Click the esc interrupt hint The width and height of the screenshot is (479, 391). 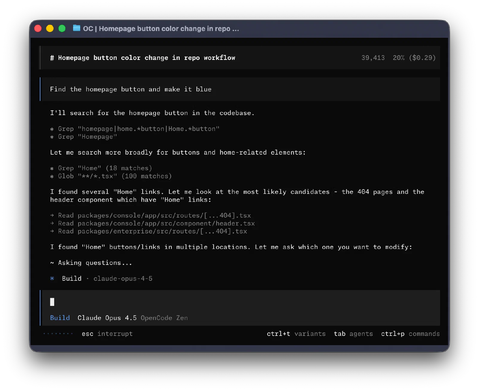pyautogui.click(x=107, y=333)
